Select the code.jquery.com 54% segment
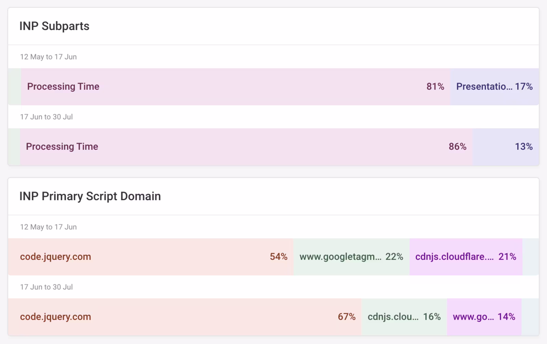This screenshot has width=547, height=344. point(150,257)
